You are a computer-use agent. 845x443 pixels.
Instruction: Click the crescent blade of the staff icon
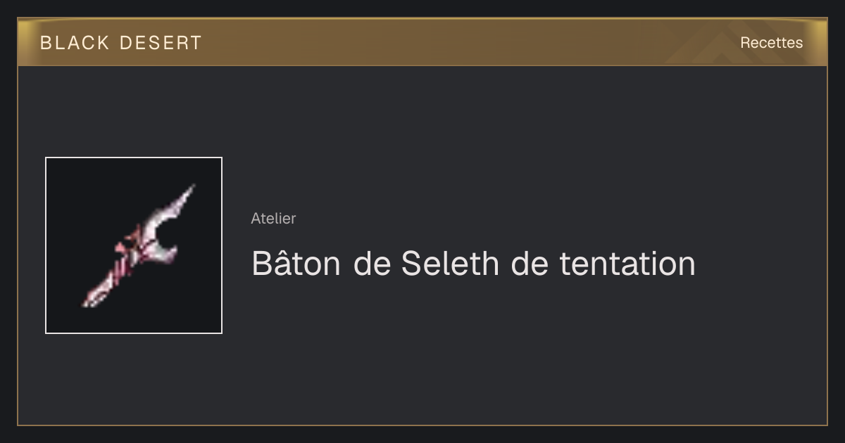[163, 233]
